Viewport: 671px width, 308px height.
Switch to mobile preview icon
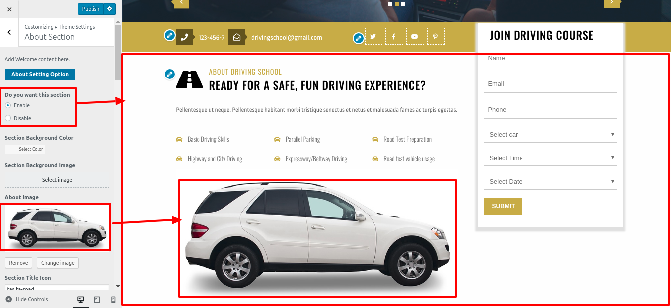[113, 300]
